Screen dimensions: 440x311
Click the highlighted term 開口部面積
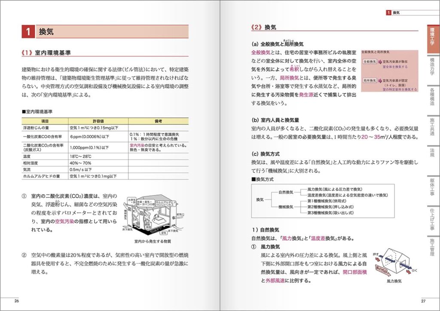354,272
